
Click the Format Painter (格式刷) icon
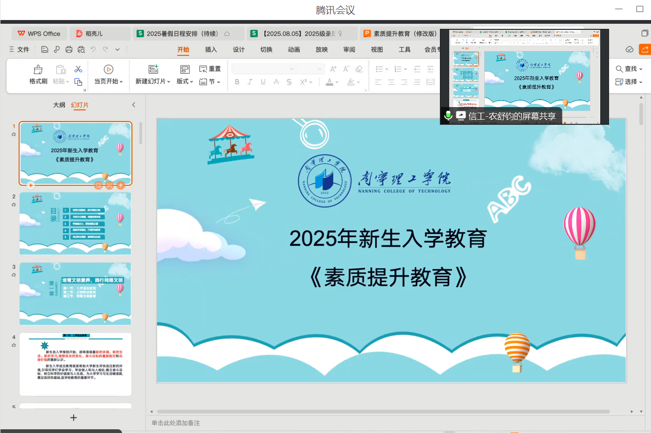[38, 70]
